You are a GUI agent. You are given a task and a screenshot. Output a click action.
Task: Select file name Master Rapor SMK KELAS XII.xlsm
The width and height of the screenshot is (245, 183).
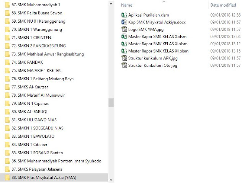tap(158, 51)
